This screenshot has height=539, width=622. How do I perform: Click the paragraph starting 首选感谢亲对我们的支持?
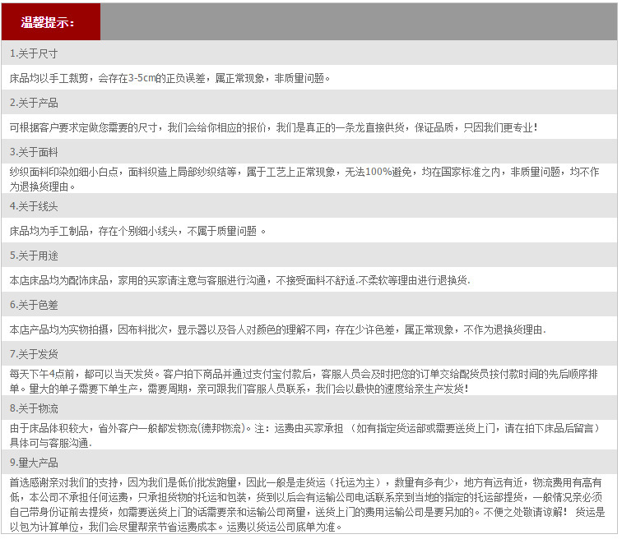(x=307, y=505)
